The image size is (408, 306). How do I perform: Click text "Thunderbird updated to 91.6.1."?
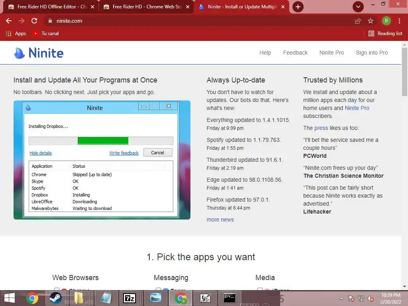(245, 160)
